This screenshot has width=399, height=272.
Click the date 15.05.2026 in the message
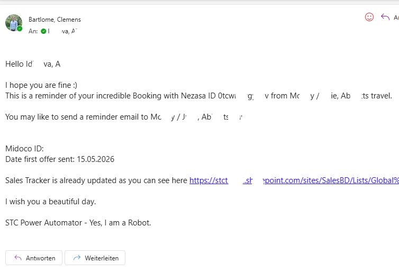click(96, 159)
